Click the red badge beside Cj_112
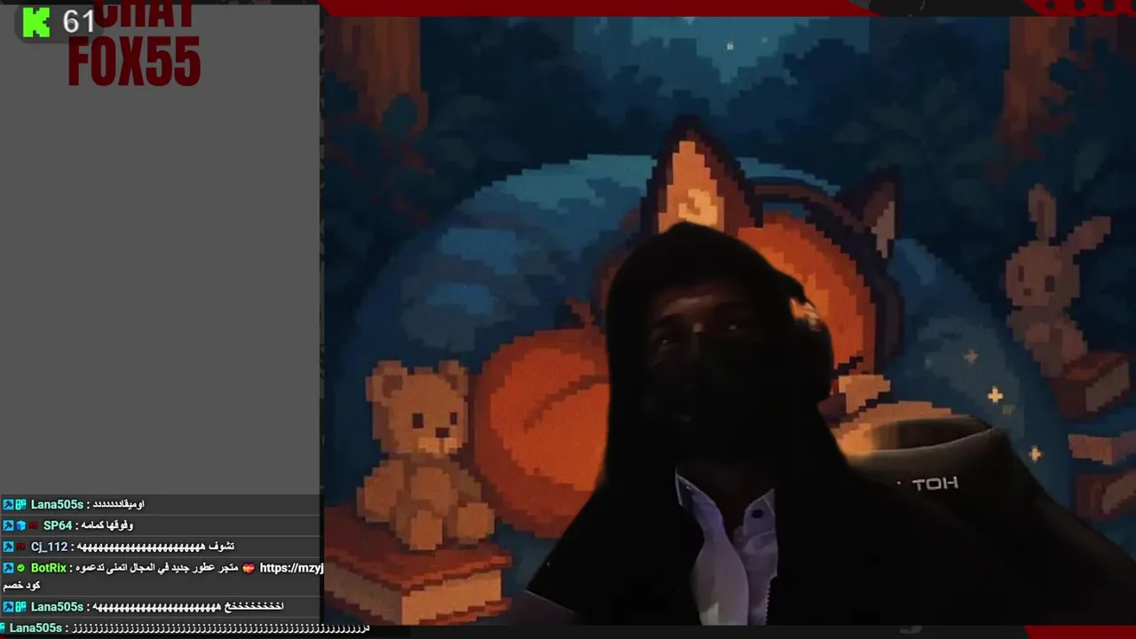 point(21,547)
